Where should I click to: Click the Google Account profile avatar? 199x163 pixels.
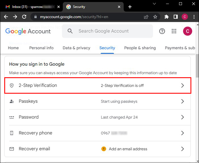[x=188, y=31]
